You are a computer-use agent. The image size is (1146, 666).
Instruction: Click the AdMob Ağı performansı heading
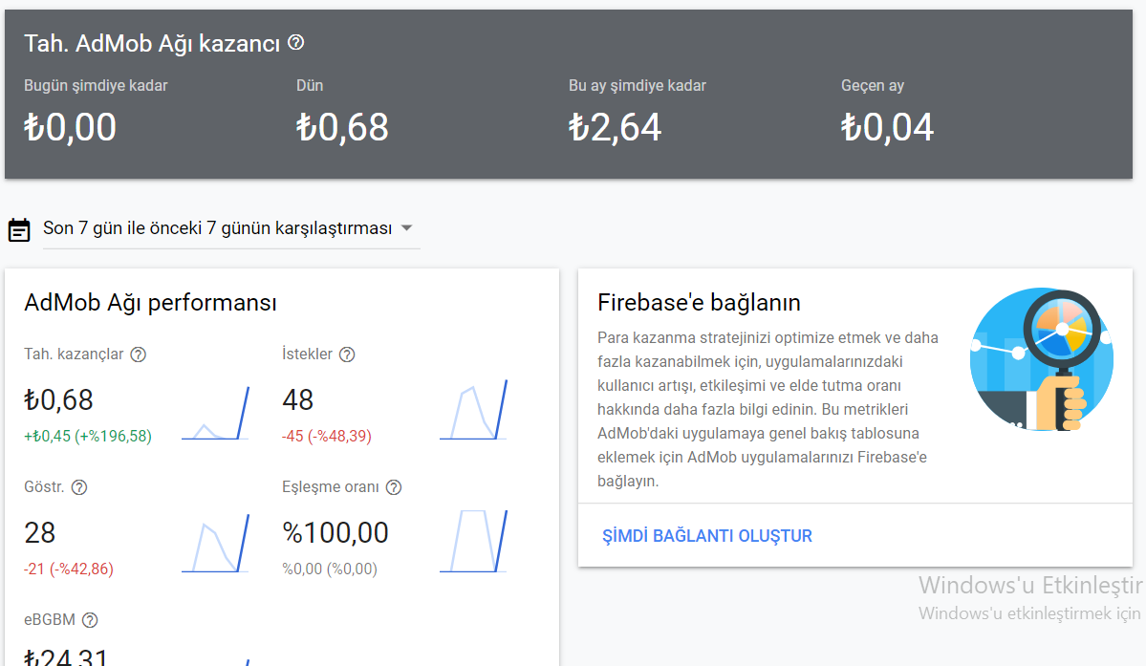point(151,302)
